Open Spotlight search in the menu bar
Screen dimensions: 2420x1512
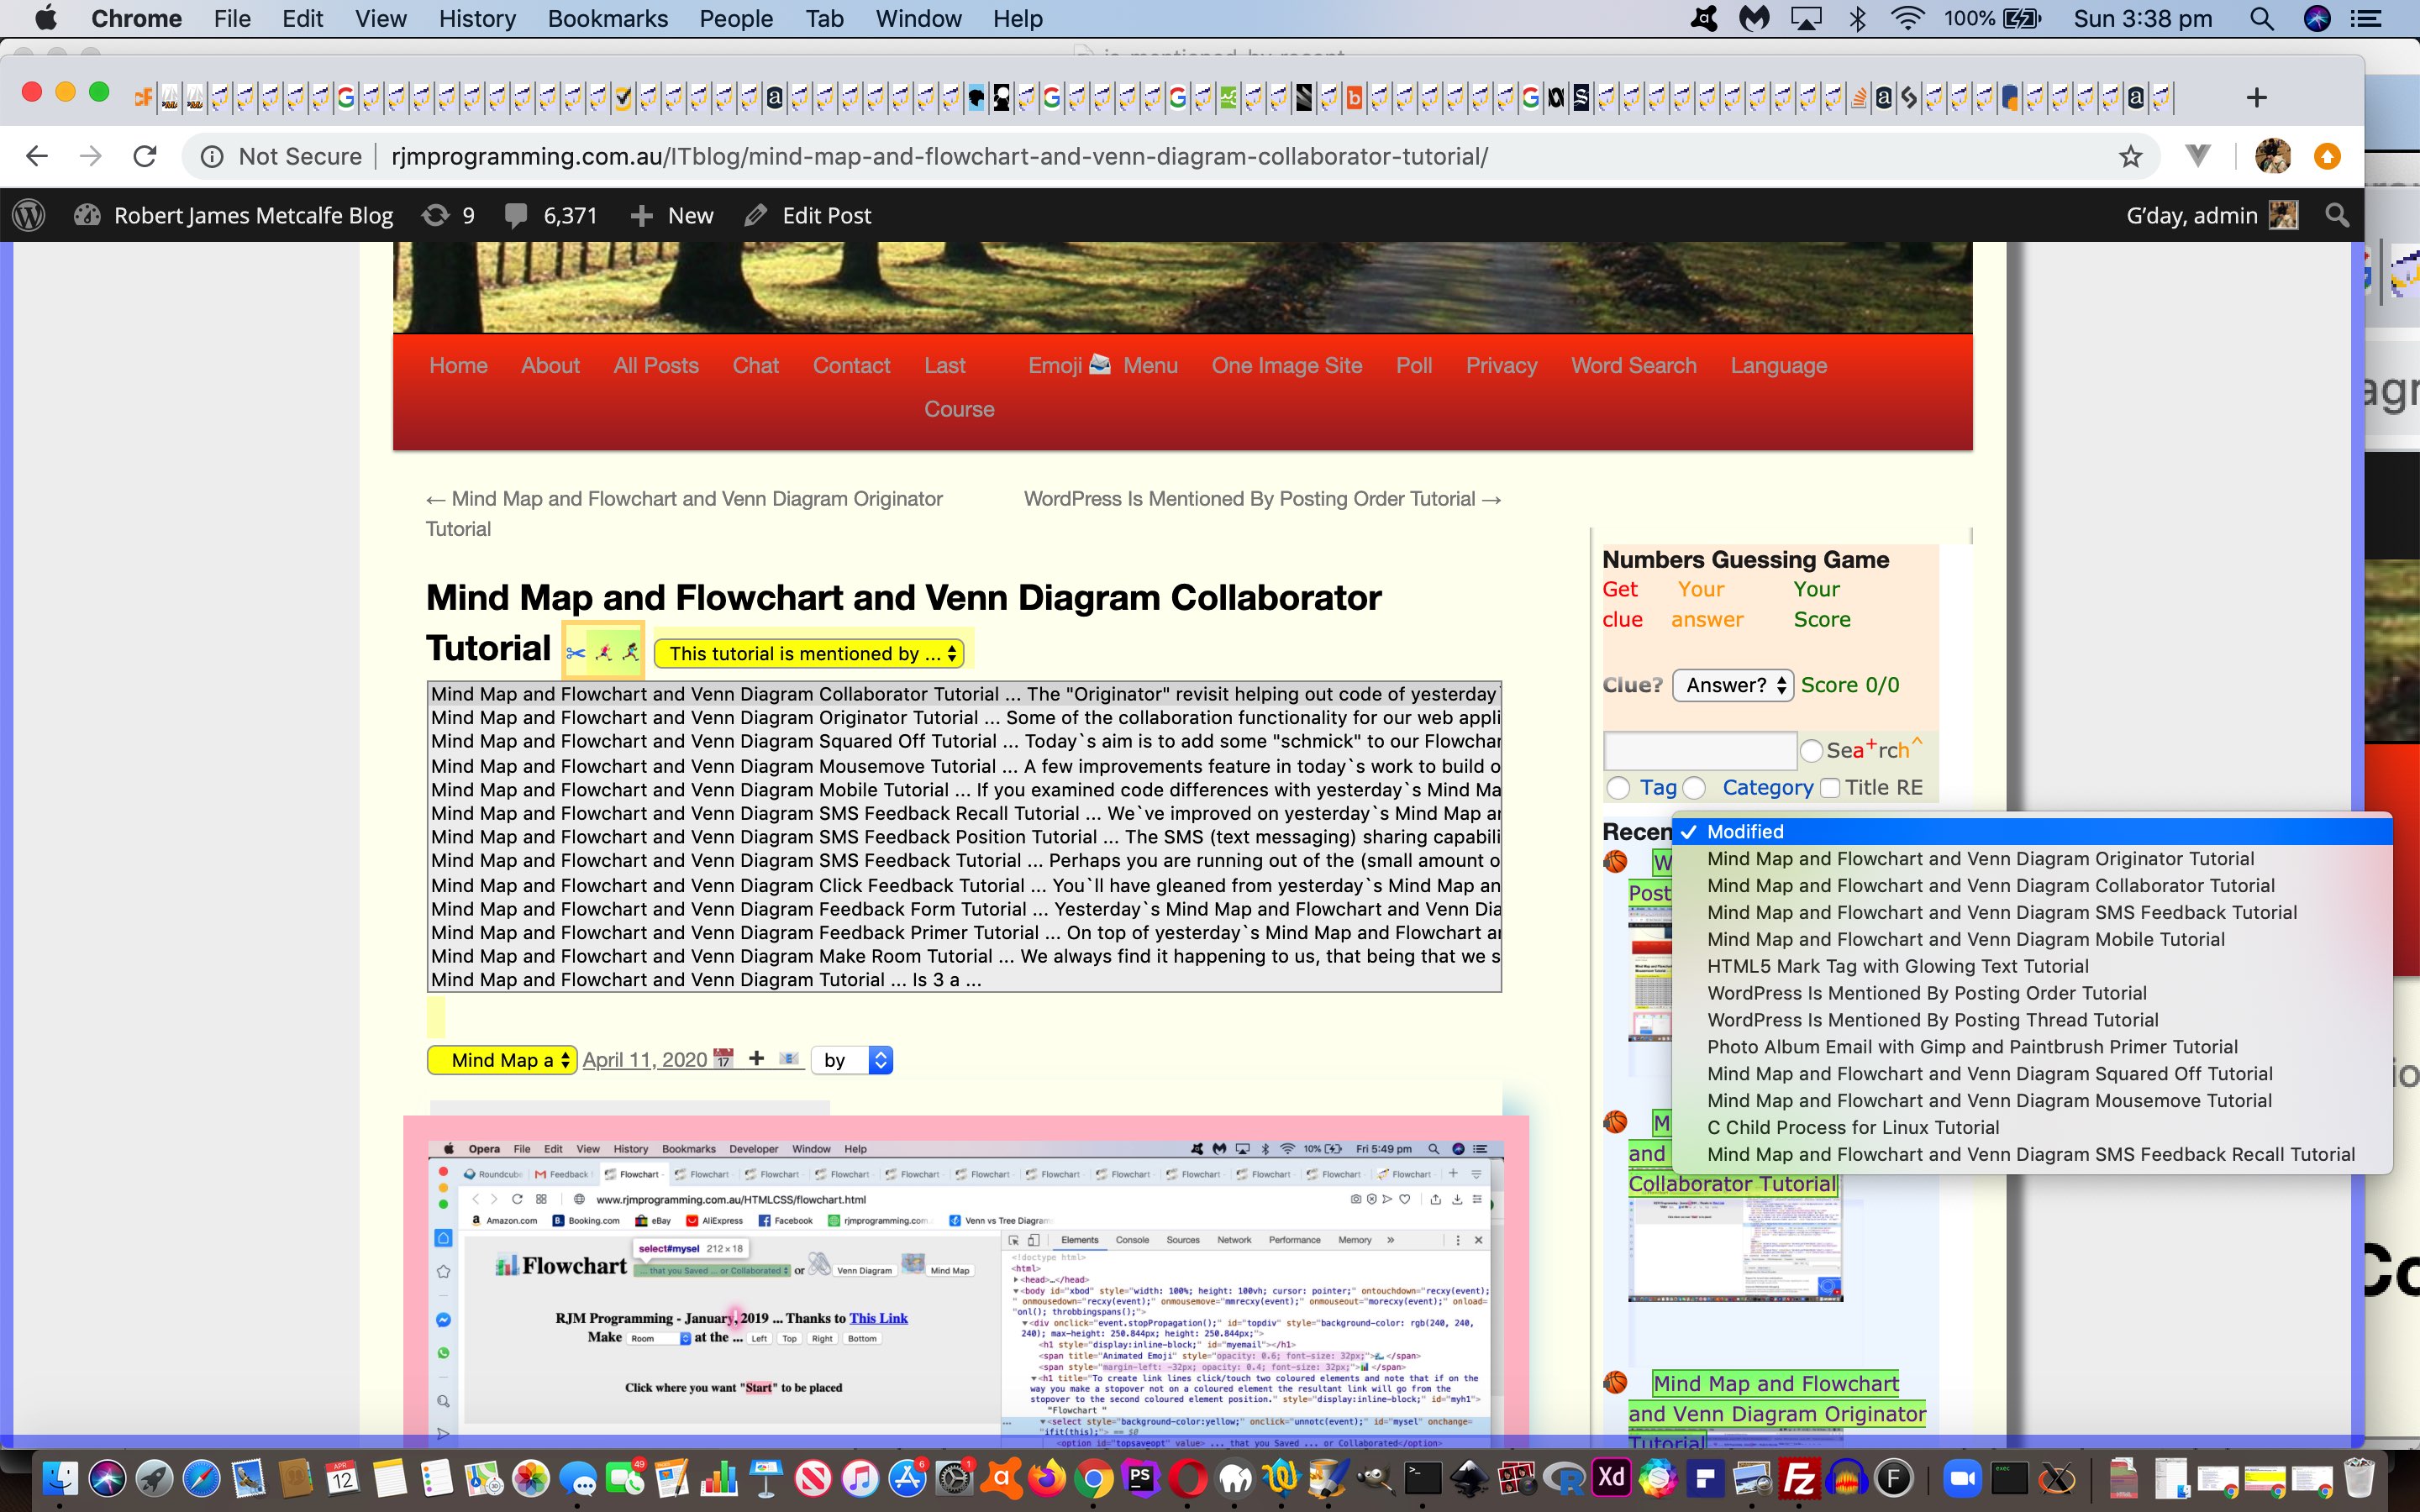coord(2262,19)
